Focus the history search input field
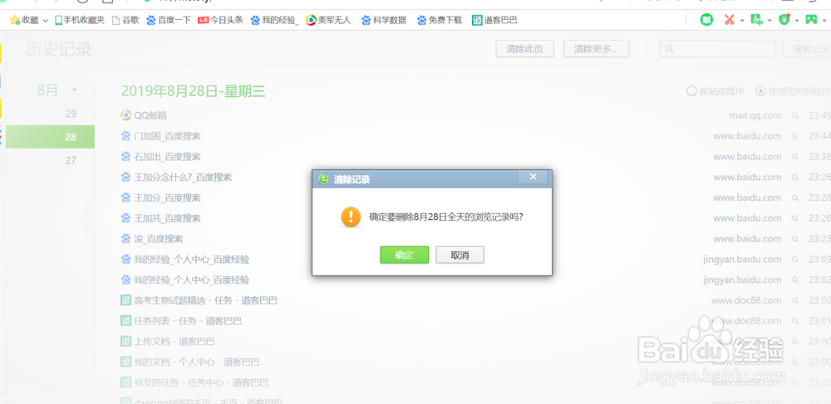 point(718,49)
